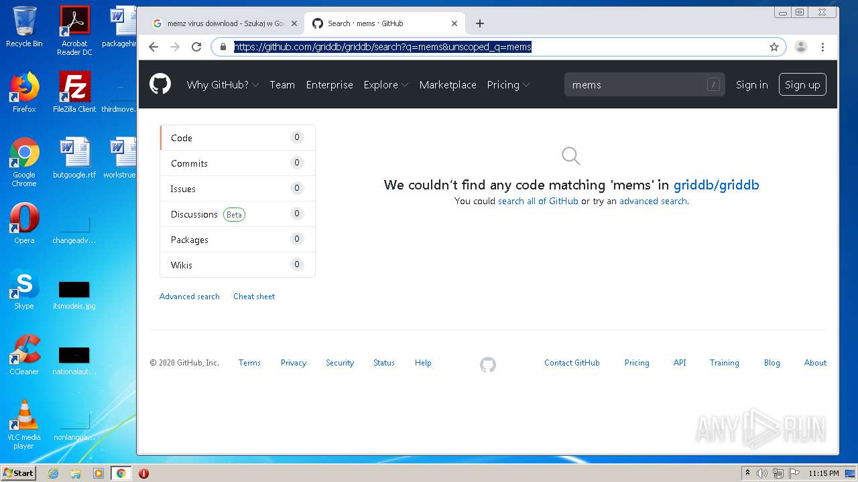This screenshot has height=482, width=858.
Task: Click search all of GitHub link
Action: pyautogui.click(x=538, y=201)
